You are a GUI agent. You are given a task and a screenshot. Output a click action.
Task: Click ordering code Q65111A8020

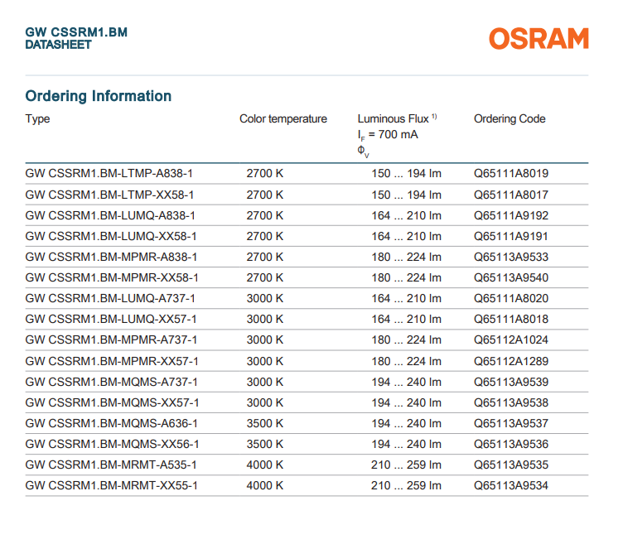[511, 298]
